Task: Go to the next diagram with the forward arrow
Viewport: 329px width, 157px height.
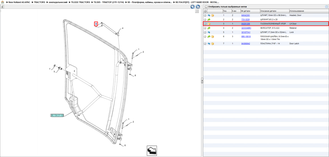Action: [197, 7]
